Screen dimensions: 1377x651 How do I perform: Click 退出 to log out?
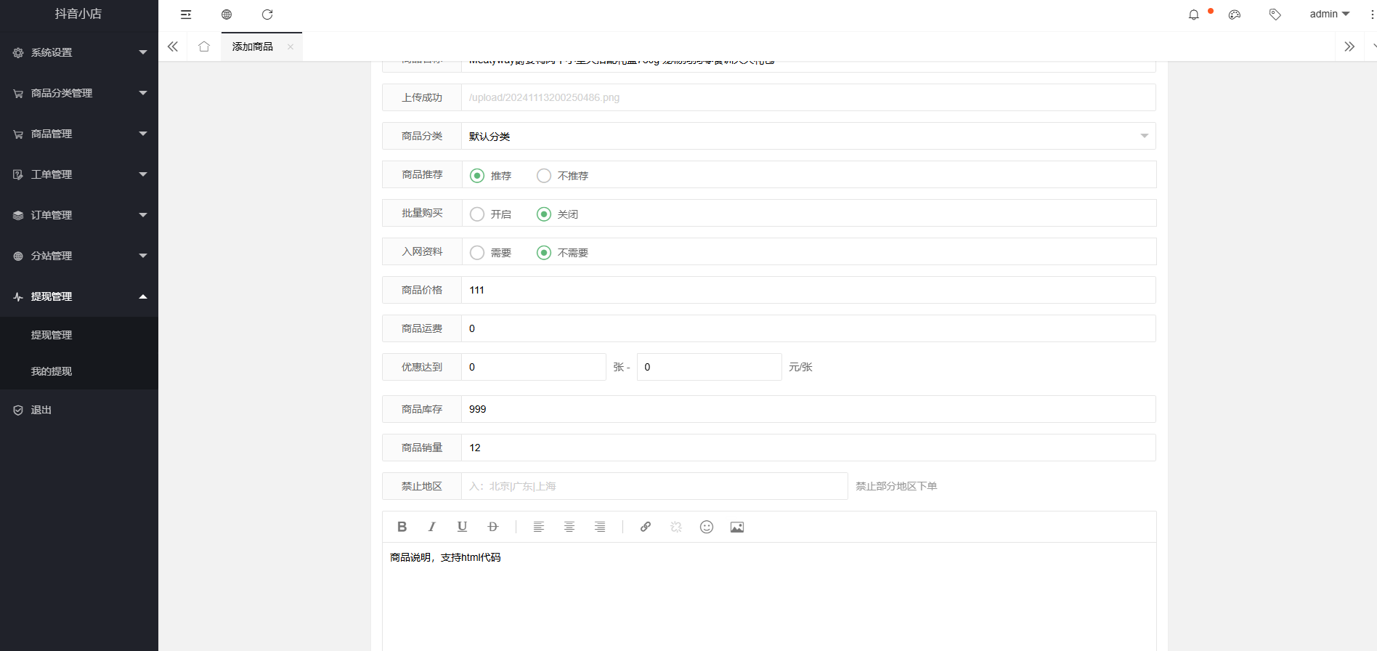[41, 410]
